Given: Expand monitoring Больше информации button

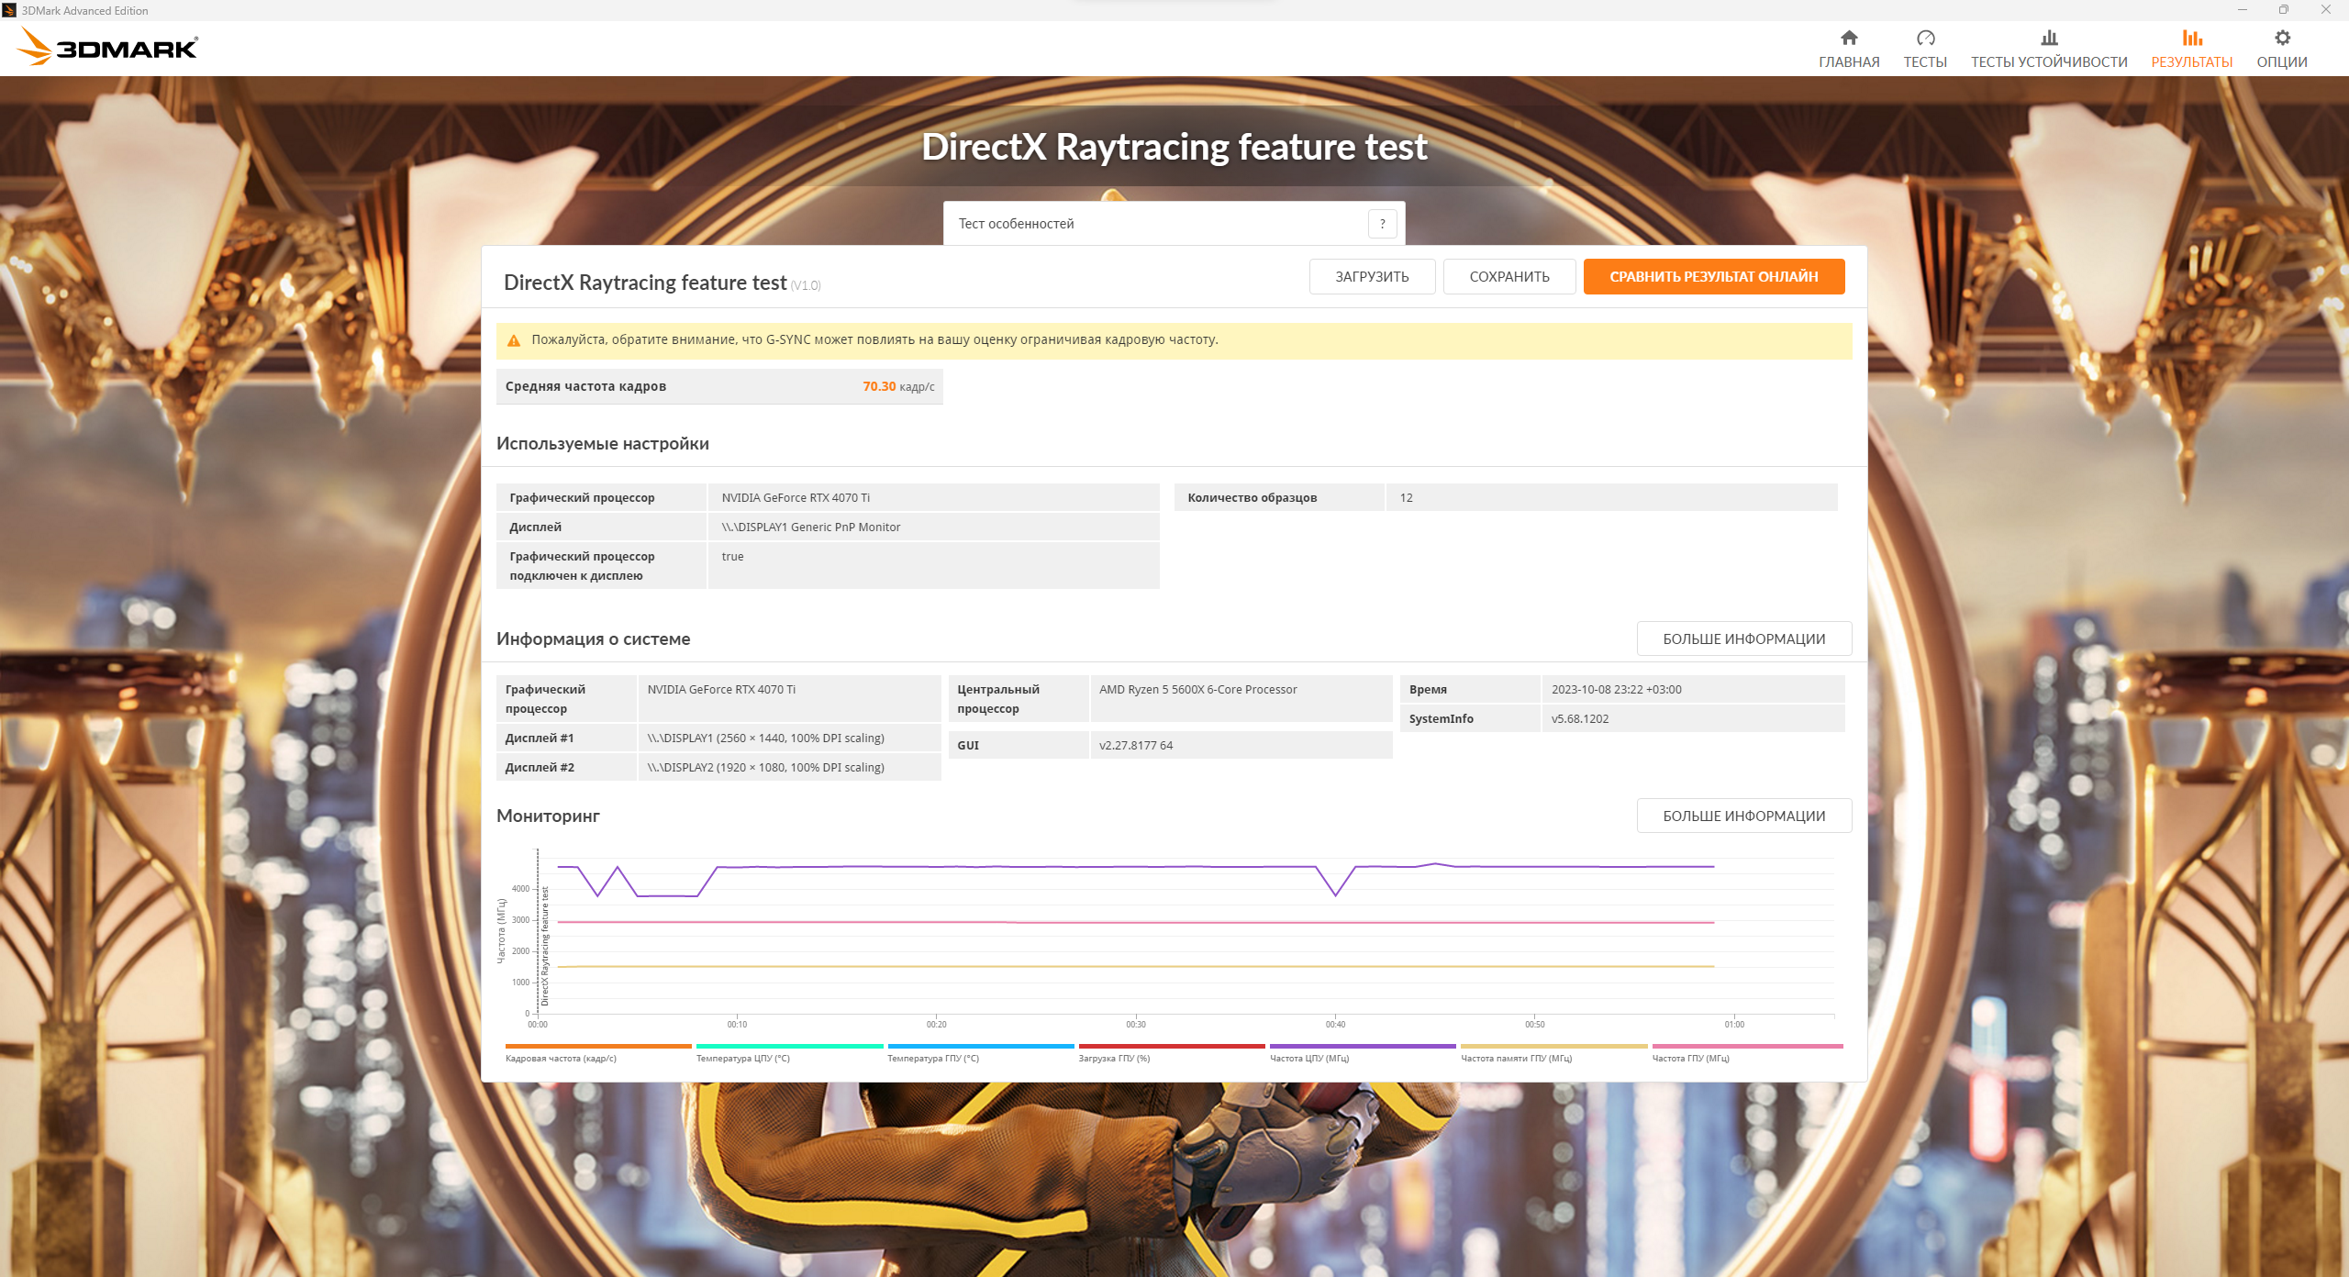Looking at the screenshot, I should pos(1743,816).
